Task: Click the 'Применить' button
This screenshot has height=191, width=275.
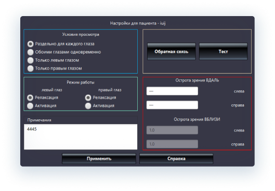Action: pos(99,159)
